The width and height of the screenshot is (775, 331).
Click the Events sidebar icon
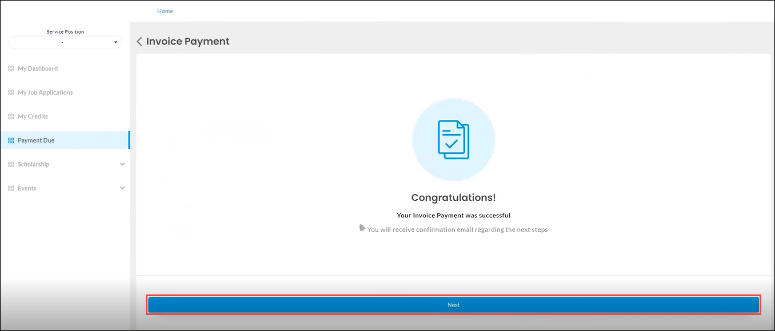click(11, 188)
